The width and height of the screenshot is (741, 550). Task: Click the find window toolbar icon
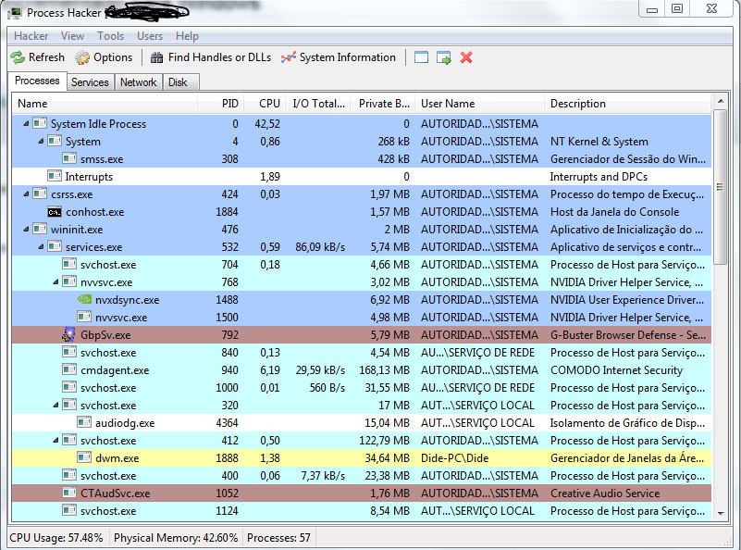tap(421, 57)
